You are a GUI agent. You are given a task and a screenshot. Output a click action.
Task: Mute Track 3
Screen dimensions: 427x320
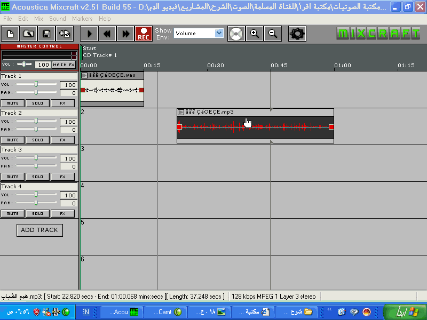[12, 177]
